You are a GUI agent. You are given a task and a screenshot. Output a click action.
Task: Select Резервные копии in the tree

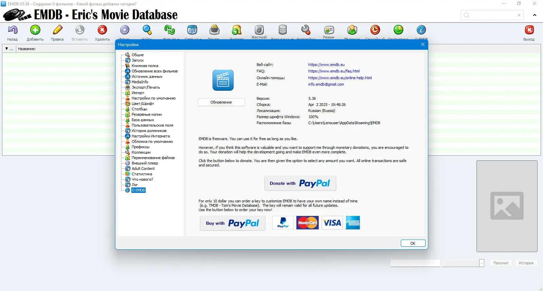(147, 114)
